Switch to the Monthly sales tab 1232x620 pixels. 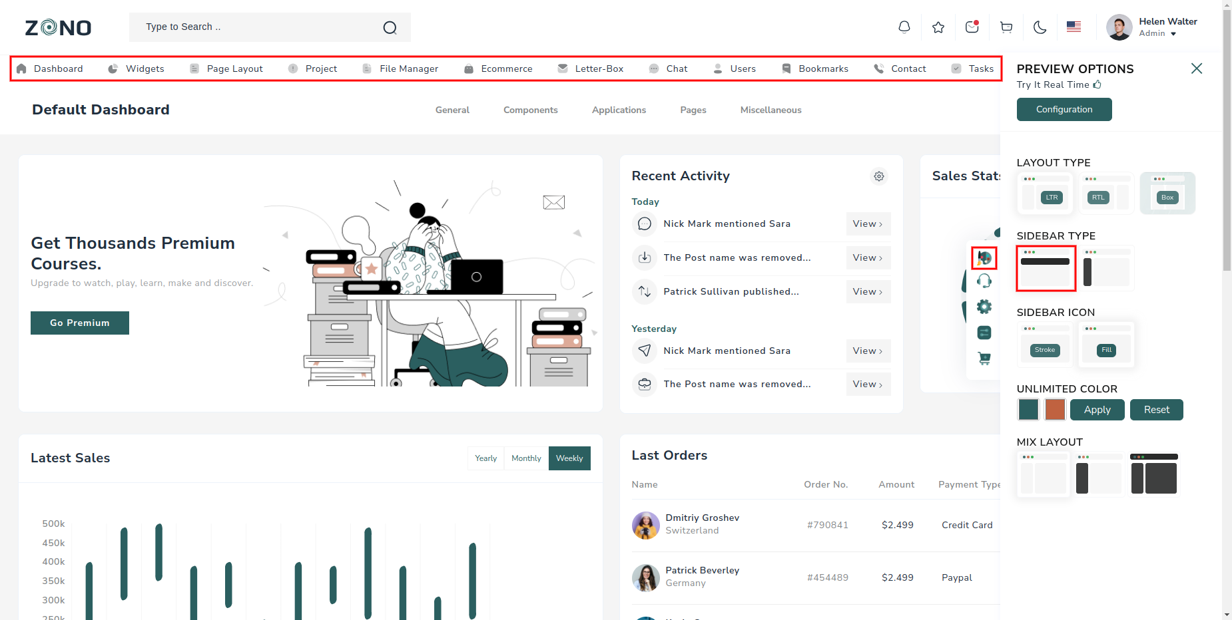click(x=526, y=458)
